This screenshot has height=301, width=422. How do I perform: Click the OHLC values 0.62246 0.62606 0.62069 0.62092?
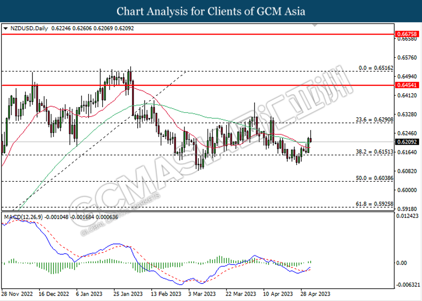point(93,28)
